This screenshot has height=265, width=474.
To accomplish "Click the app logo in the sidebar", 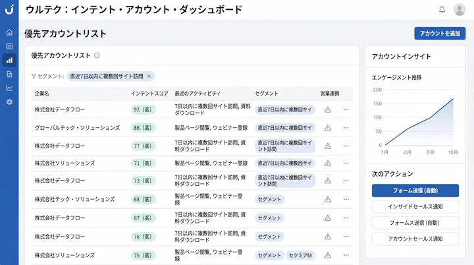I will (9, 9).
